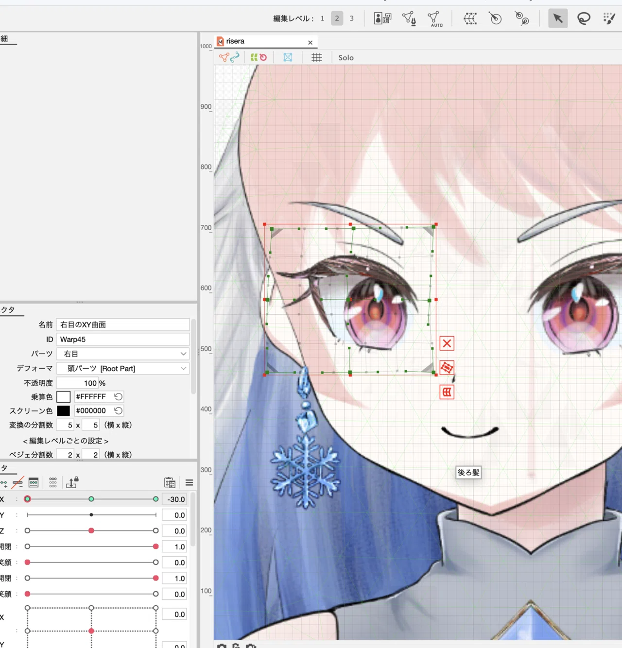Click the opacity field showing 100

point(77,383)
